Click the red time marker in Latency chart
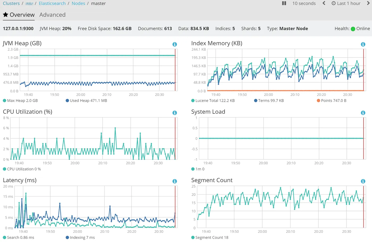This screenshot has height=242, width=372. tap(175, 207)
